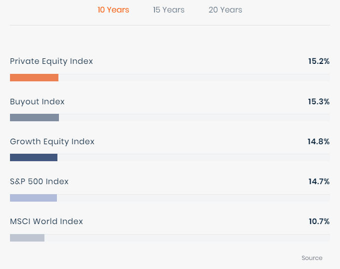Click the 14.7% S&P 500 value
This screenshot has height=269, width=340.
click(x=319, y=182)
